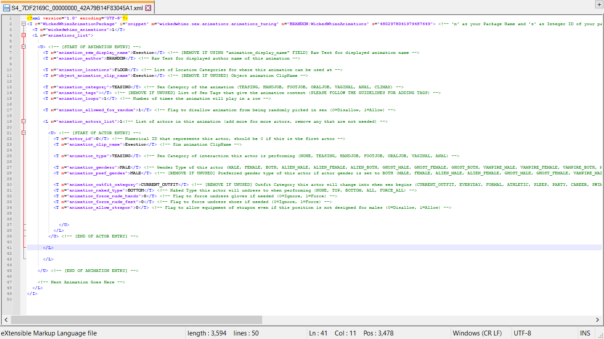Collapse the START OF ACTOR ENTRY fold on line 21

(23, 133)
